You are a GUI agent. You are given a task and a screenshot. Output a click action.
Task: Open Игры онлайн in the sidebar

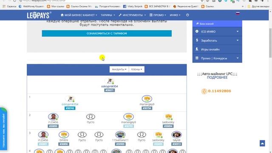coord(217,49)
